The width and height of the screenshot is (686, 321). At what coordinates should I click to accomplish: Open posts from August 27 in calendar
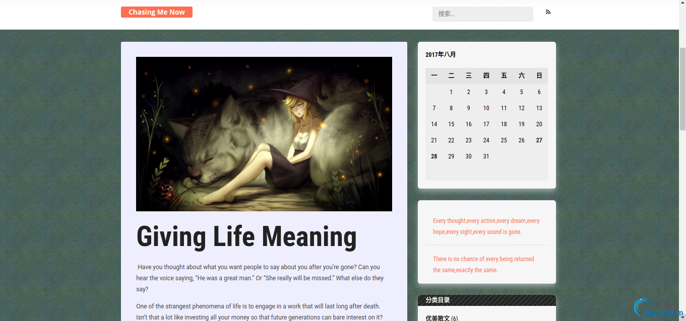point(539,140)
